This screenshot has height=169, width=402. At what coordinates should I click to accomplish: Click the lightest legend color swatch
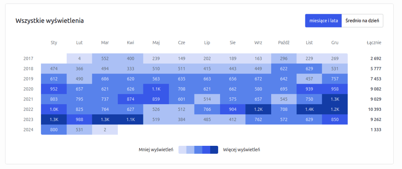182,150
